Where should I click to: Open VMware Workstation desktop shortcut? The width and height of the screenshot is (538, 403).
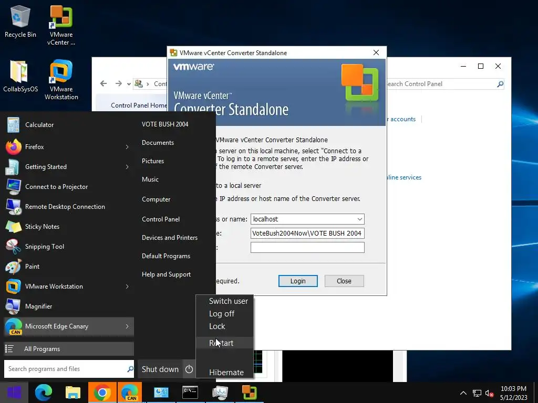pos(61,80)
